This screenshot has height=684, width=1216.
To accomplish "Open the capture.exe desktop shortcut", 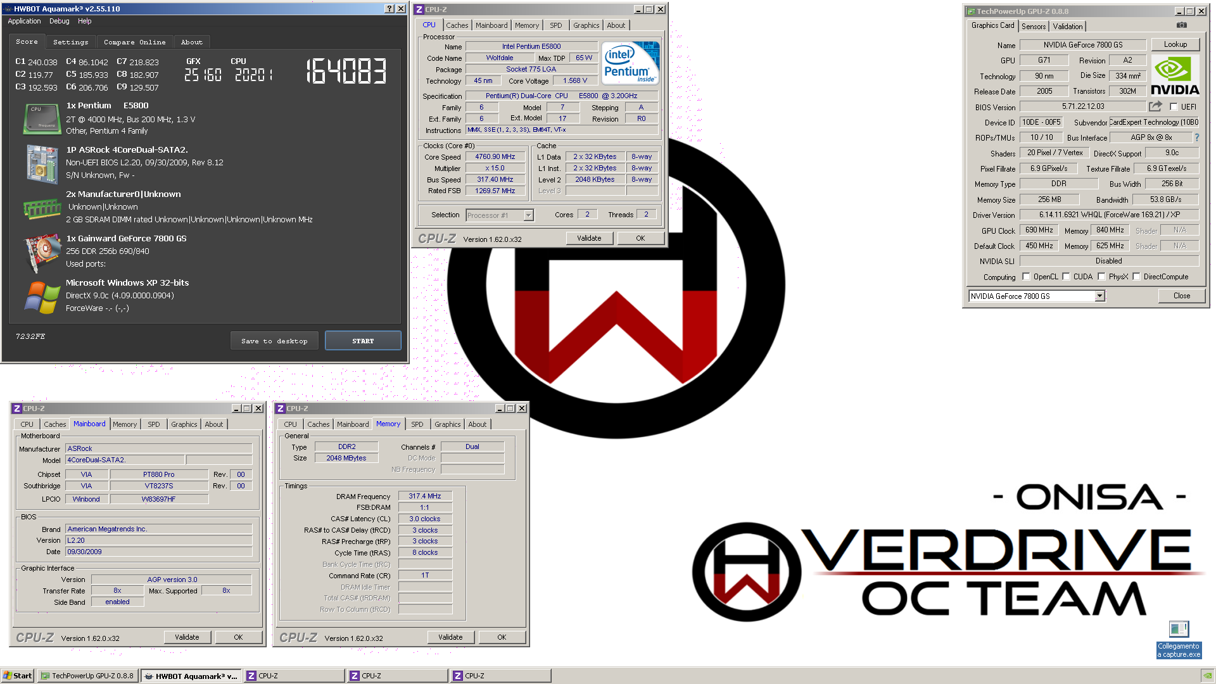I will click(x=1179, y=640).
